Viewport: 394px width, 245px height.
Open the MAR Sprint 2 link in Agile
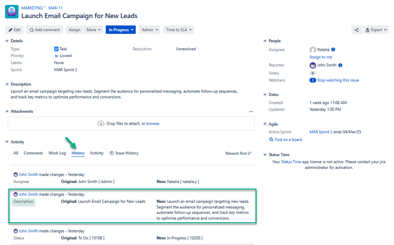(321, 132)
